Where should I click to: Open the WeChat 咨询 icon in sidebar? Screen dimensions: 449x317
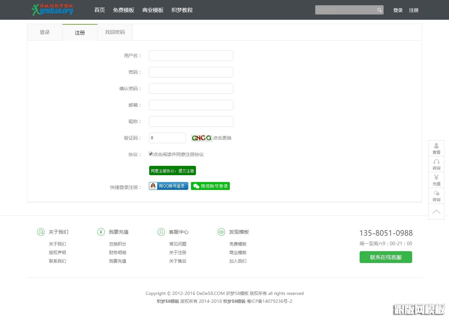[436, 195]
